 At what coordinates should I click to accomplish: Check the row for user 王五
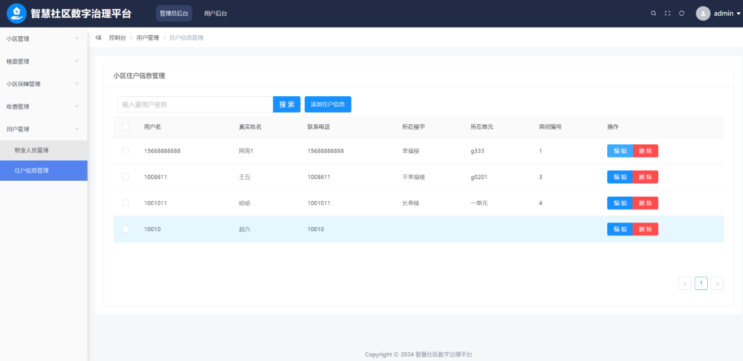(126, 177)
